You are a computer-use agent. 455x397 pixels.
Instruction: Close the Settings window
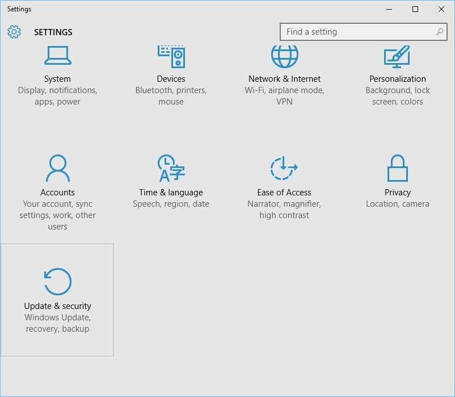(441, 9)
